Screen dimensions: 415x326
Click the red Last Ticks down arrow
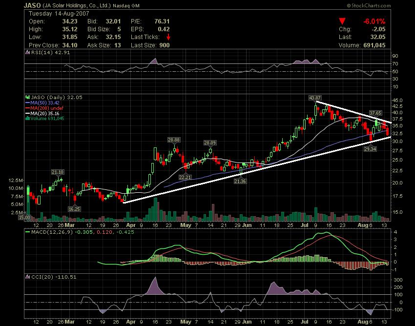click(x=168, y=37)
